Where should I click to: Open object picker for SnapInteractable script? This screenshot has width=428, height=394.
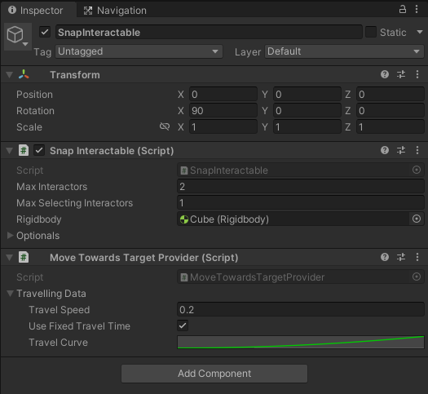417,170
